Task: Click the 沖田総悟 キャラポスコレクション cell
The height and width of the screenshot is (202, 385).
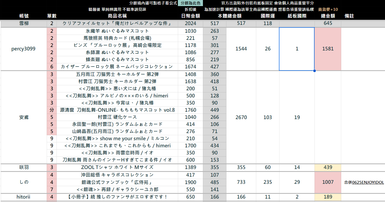Action: [x=117, y=175]
